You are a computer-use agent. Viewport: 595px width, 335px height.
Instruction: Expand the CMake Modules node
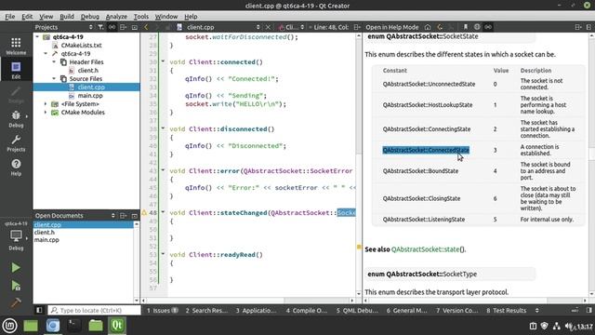(46, 112)
